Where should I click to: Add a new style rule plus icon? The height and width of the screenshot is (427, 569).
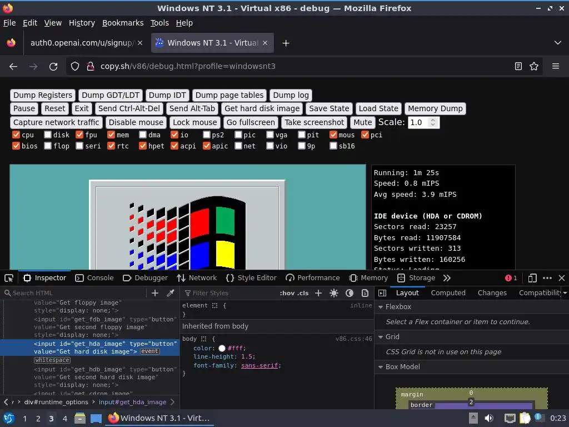pos(318,293)
